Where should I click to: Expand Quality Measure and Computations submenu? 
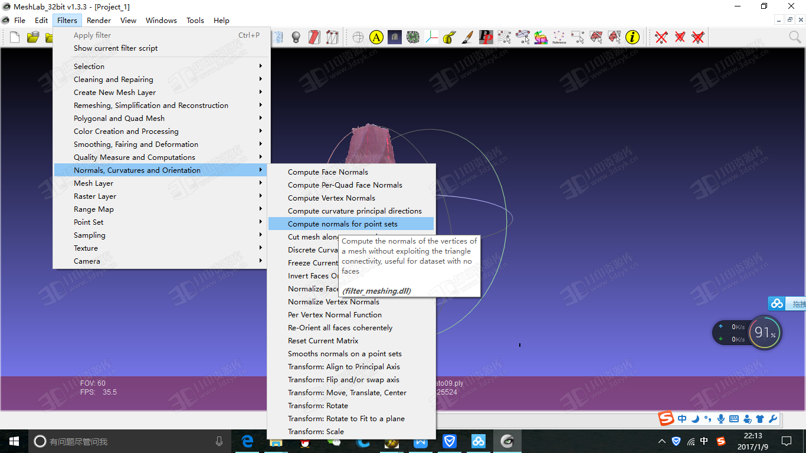[x=160, y=157]
